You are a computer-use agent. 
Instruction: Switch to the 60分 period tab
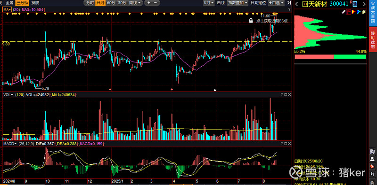(x=111, y=3)
